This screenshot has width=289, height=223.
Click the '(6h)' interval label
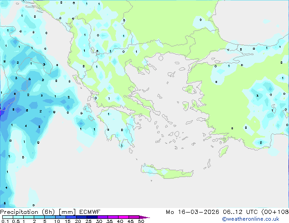pos(48,212)
